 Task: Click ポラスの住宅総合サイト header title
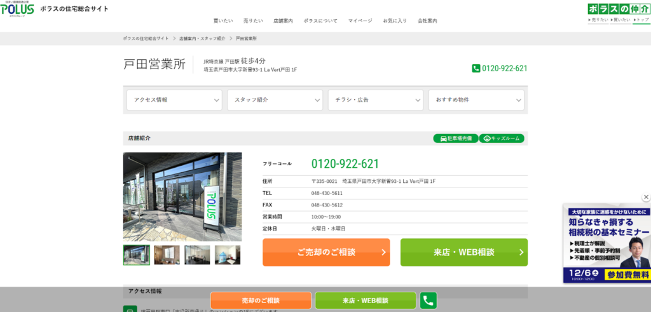pyautogui.click(x=74, y=9)
